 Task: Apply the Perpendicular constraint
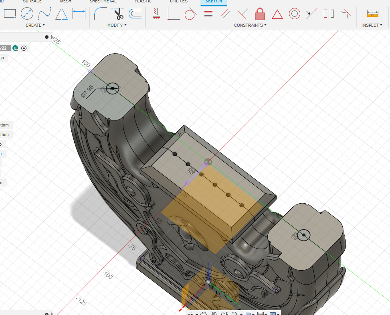point(242,14)
